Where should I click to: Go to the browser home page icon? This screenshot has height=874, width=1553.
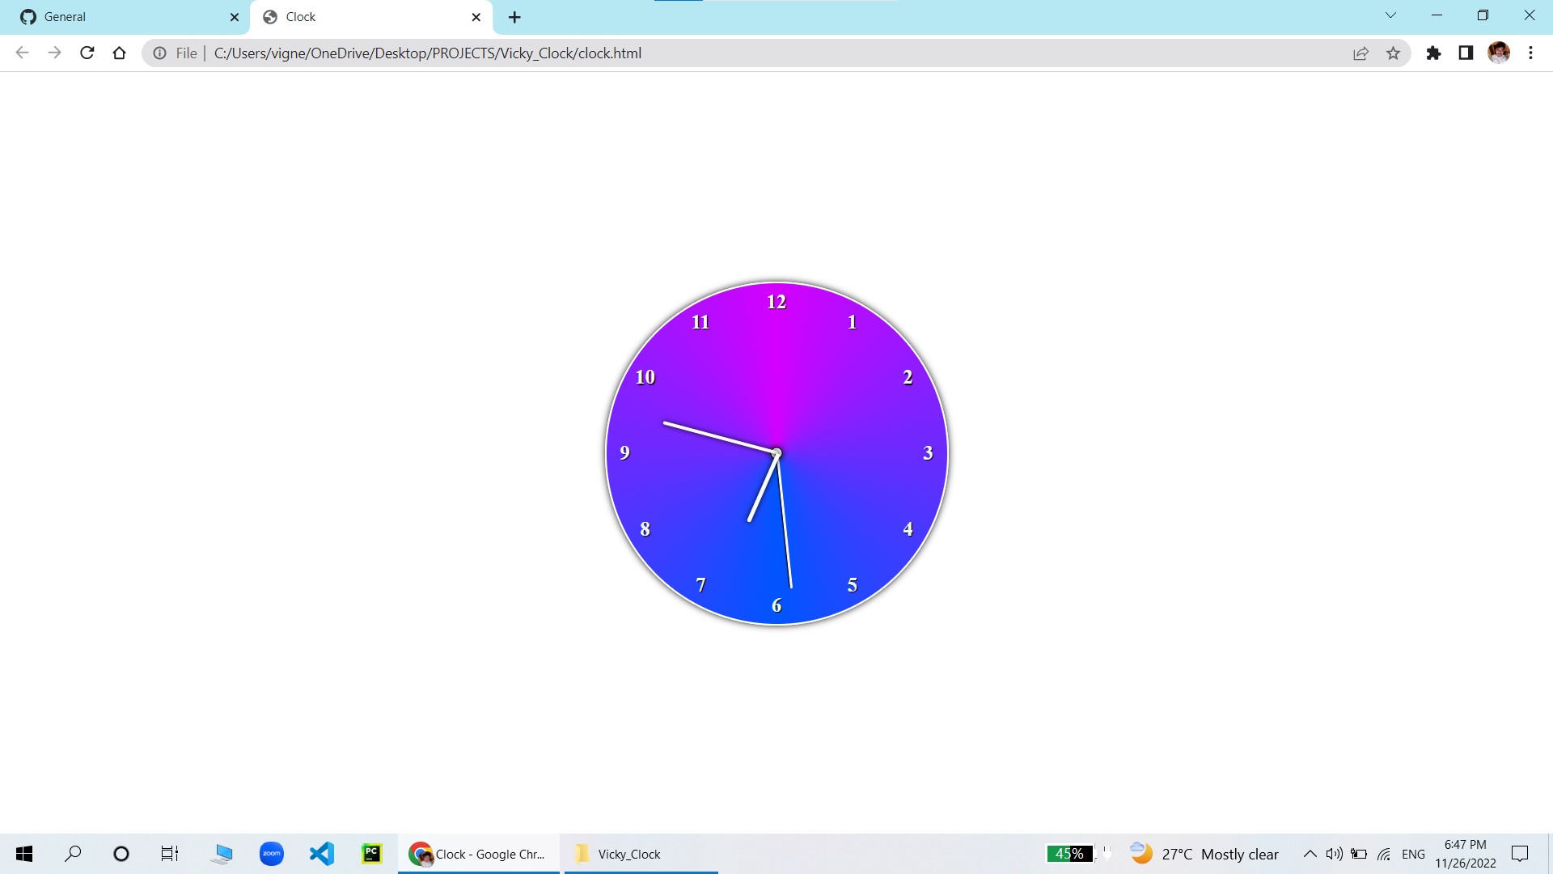click(119, 53)
